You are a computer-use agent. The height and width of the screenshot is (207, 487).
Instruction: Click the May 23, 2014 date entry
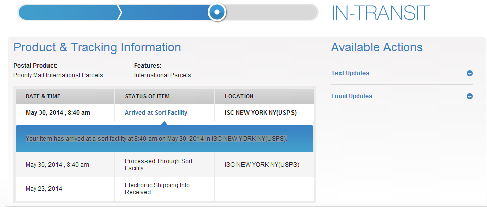click(44, 189)
